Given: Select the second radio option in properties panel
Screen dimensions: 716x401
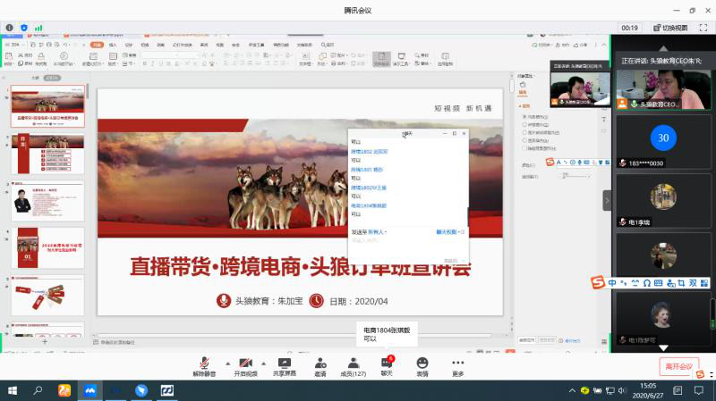Looking at the screenshot, I should [524, 124].
